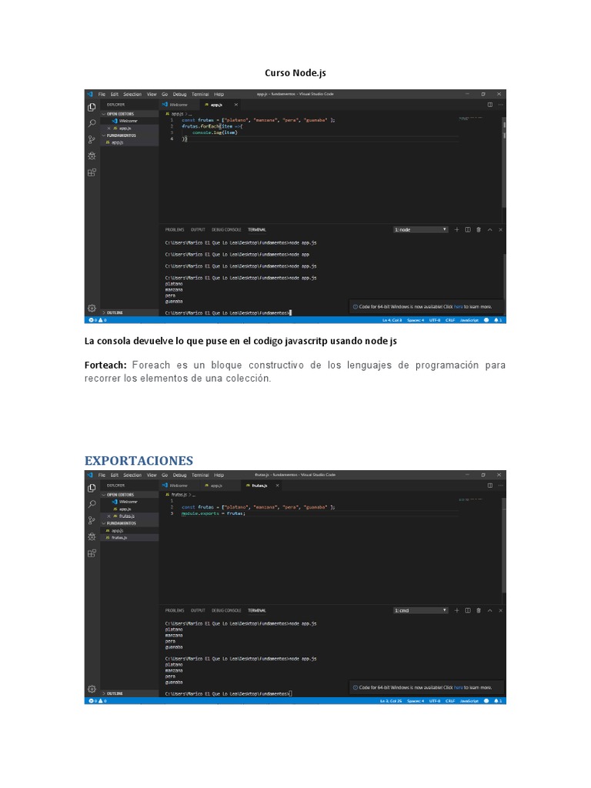Image resolution: width=591 pixels, height=788 pixels.
Task: Select Welcome under Open Editors in app.js window
Action: pyautogui.click(x=129, y=121)
